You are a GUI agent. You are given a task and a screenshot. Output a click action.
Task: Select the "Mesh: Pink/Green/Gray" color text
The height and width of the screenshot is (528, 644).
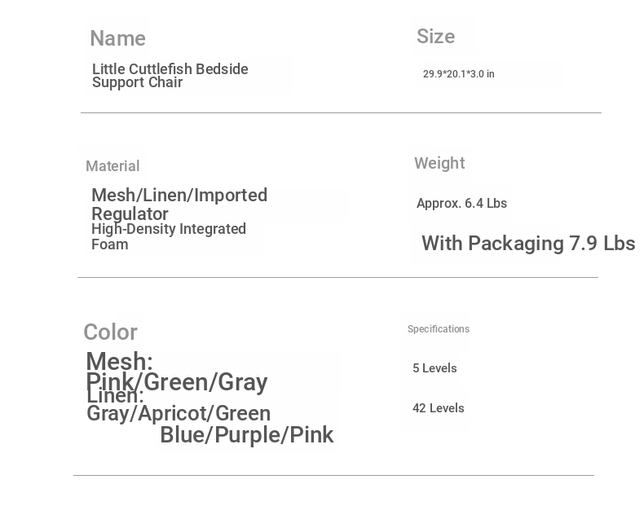pos(176,372)
